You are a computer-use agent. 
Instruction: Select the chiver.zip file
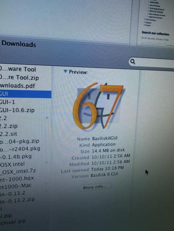click(13, 222)
